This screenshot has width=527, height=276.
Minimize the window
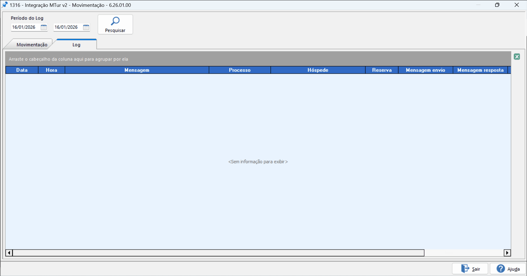pos(478,5)
